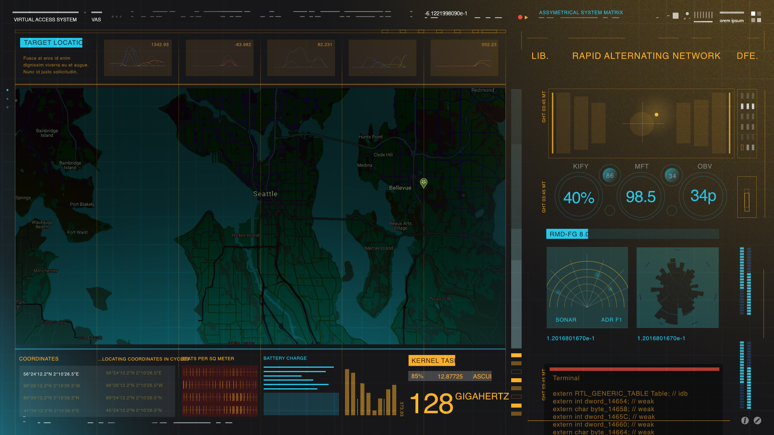
Task: Click the TARGET LOCATION button
Action: point(51,43)
